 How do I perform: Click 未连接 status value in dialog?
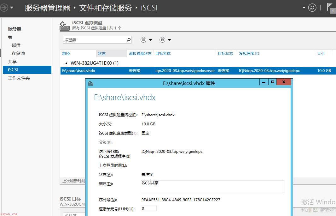[x=147, y=175]
